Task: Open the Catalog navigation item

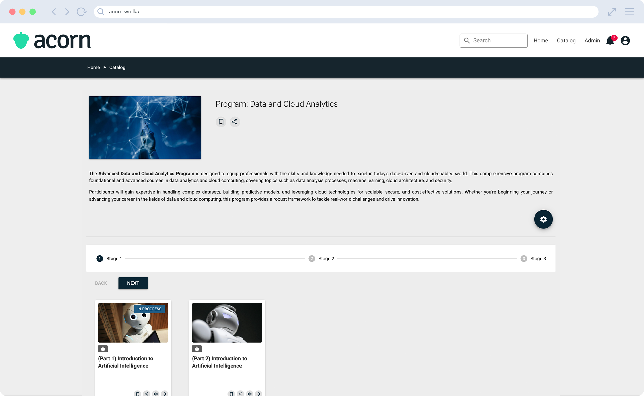Action: pyautogui.click(x=566, y=41)
